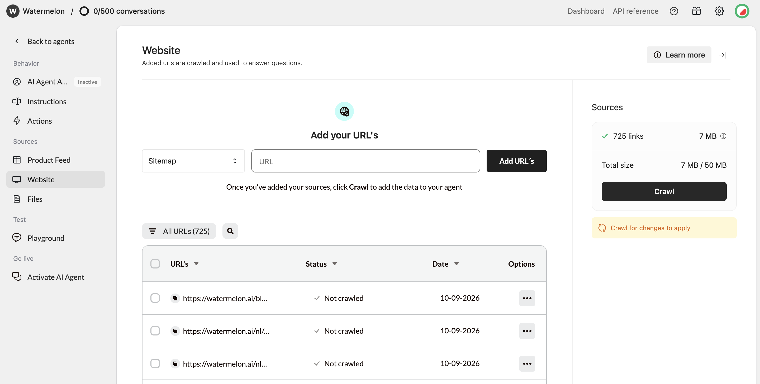Click the 7 MB / 50 MB total size value
This screenshot has width=760, height=384.
(x=704, y=165)
